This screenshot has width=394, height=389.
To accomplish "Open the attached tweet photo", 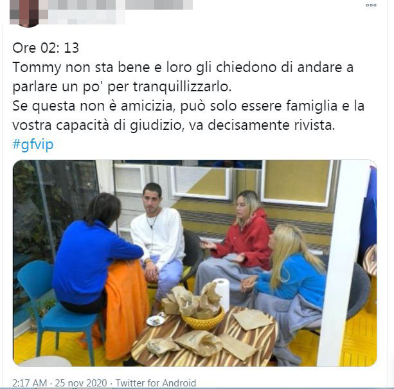I will pos(195,263).
